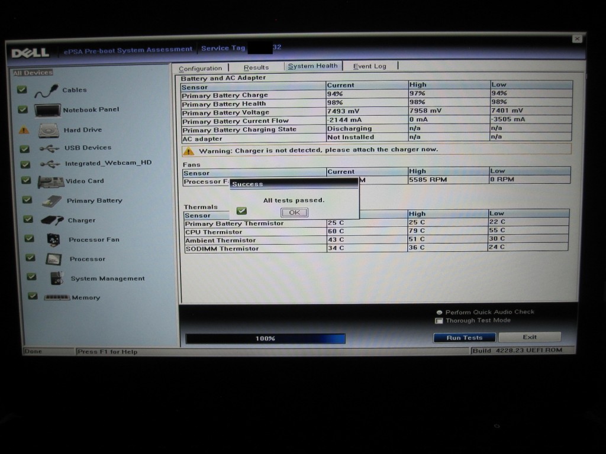Viewport: 606px width, 454px height.
Task: Click the SODIMM Thermistor row label
Action: tap(222, 249)
